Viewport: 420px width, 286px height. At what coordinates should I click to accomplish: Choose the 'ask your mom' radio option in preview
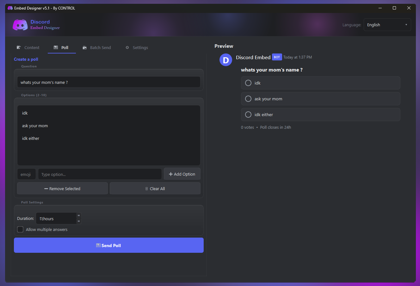tap(248, 99)
